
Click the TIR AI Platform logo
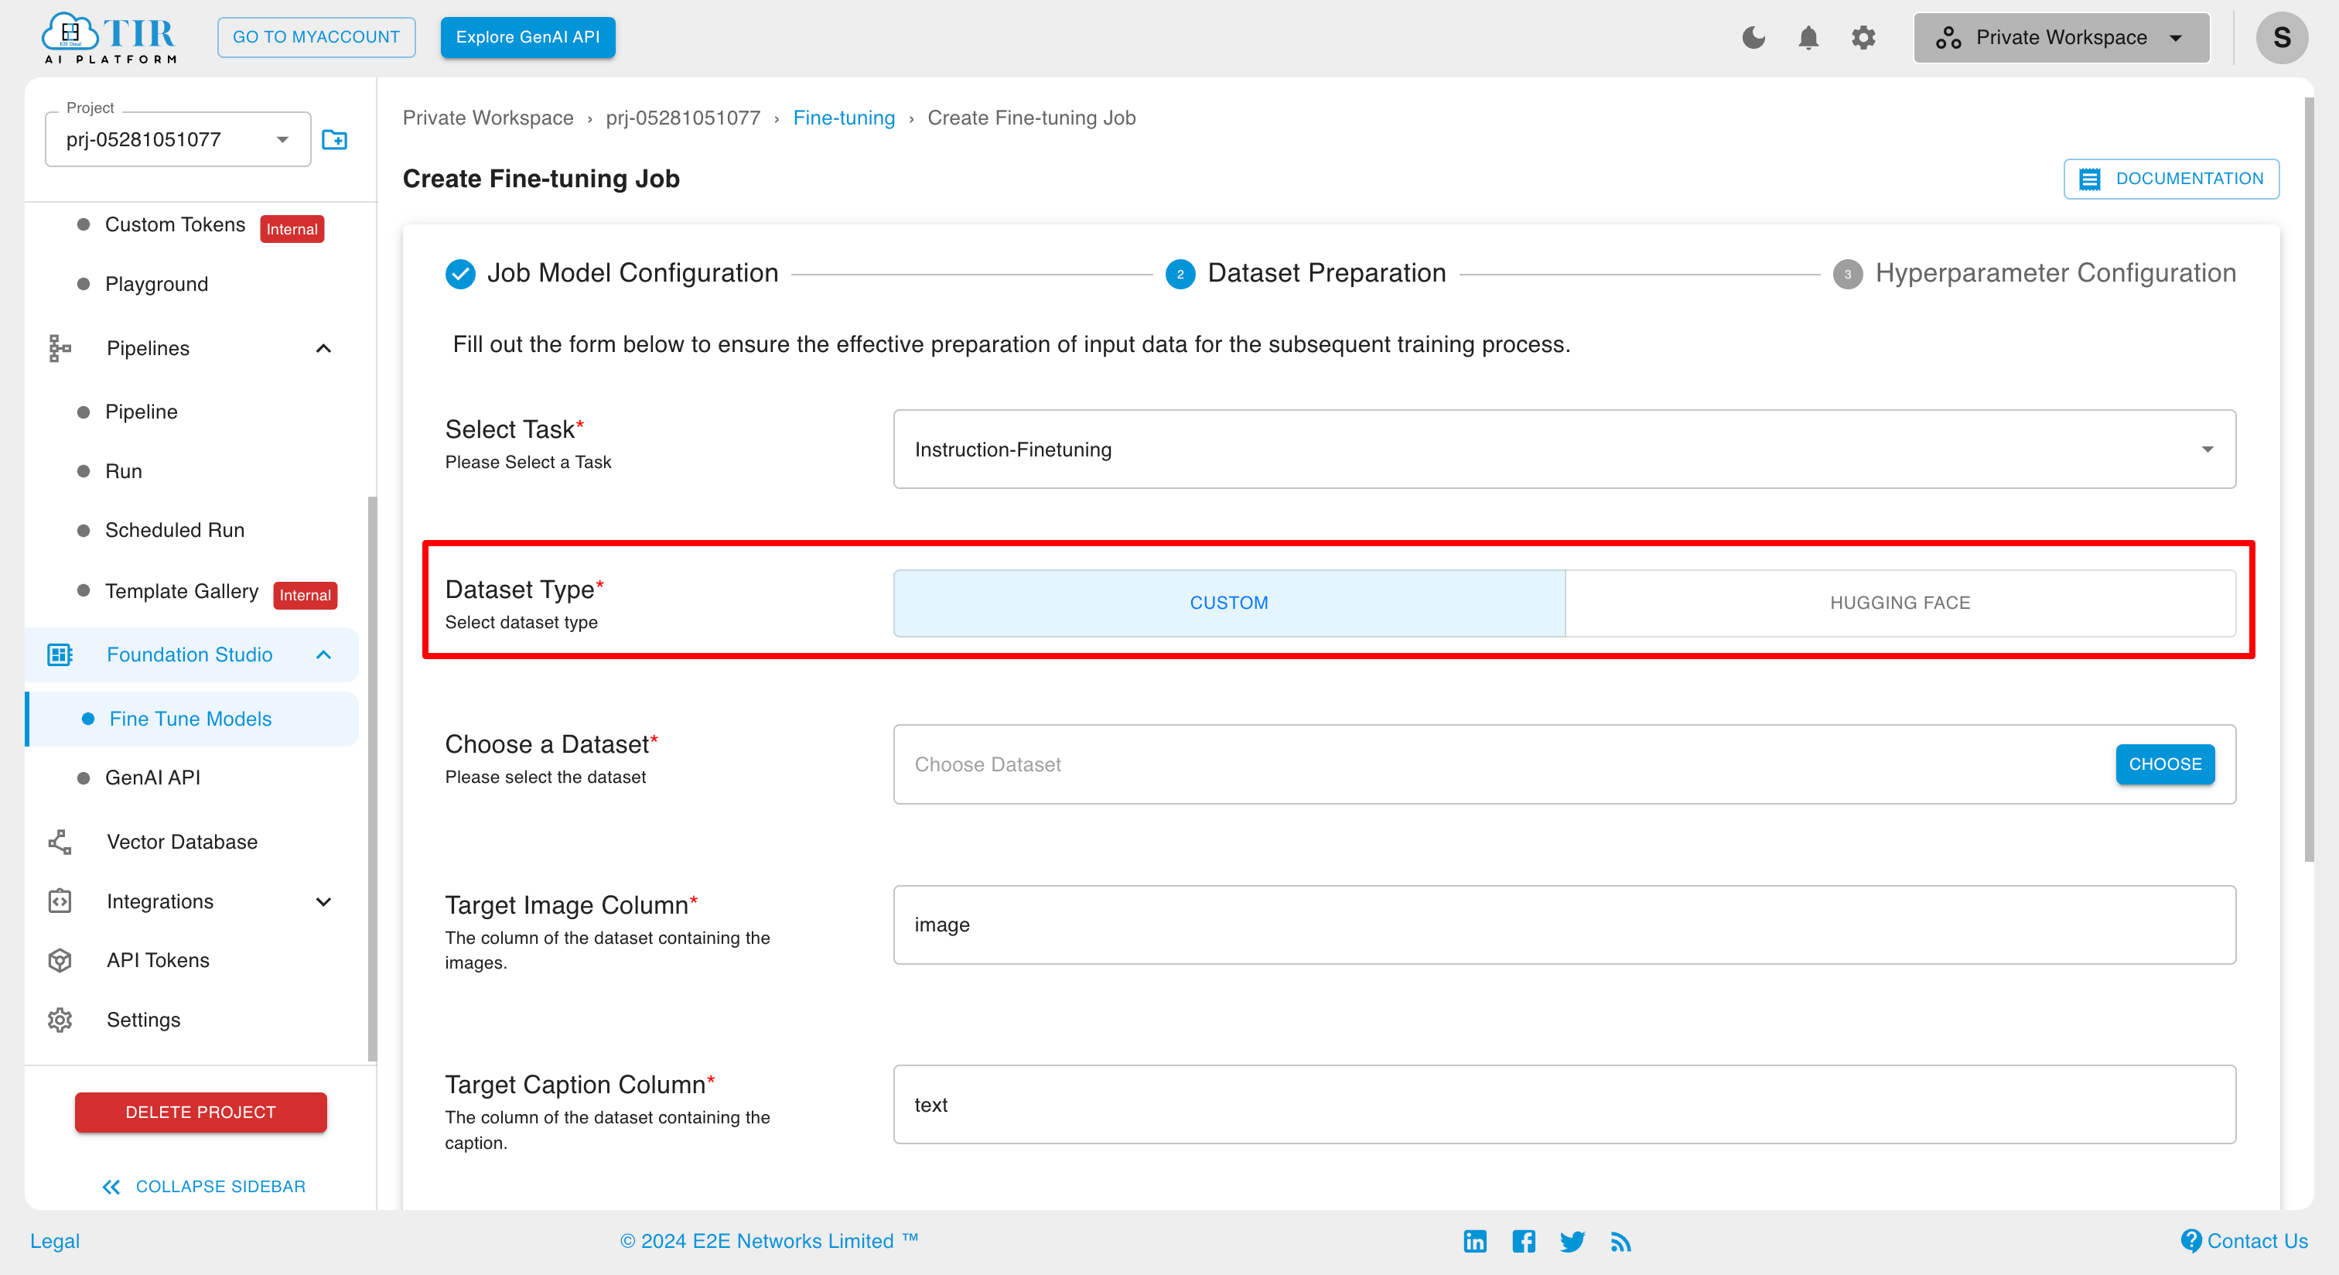tap(109, 38)
